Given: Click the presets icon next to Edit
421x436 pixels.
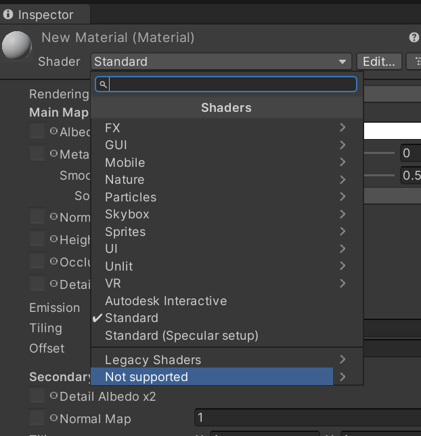Looking at the screenshot, I should (415, 62).
